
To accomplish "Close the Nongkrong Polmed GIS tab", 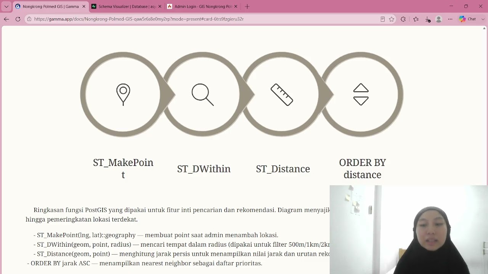I will (x=84, y=6).
